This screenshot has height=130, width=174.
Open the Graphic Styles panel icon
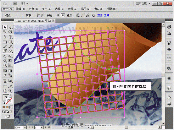[169, 88]
